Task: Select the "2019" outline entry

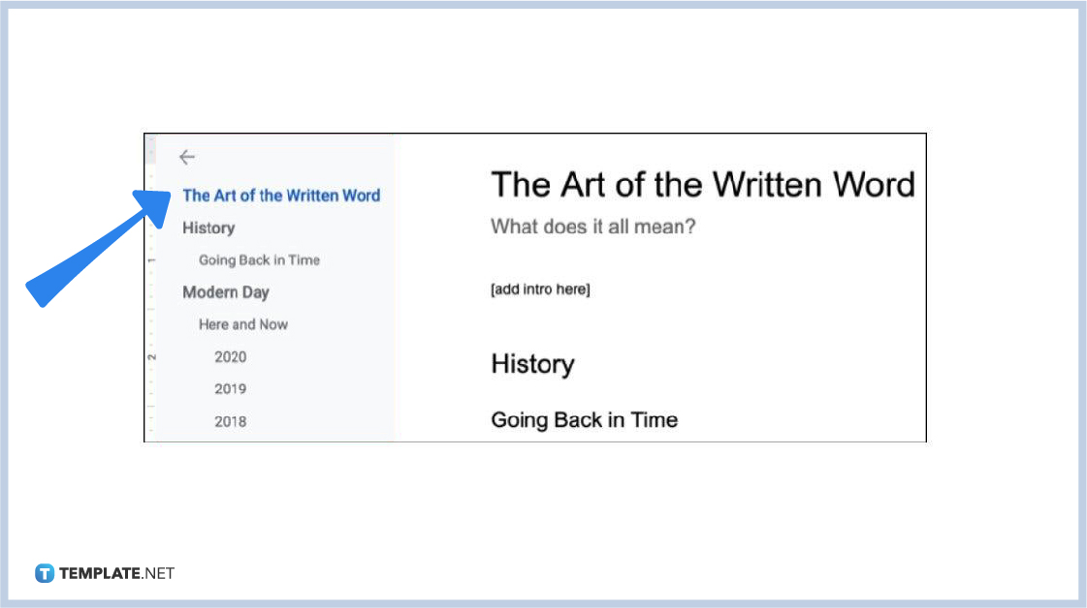Action: 230,388
